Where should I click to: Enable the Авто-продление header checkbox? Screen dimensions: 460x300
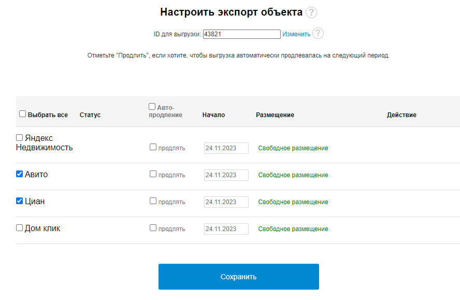(152, 107)
